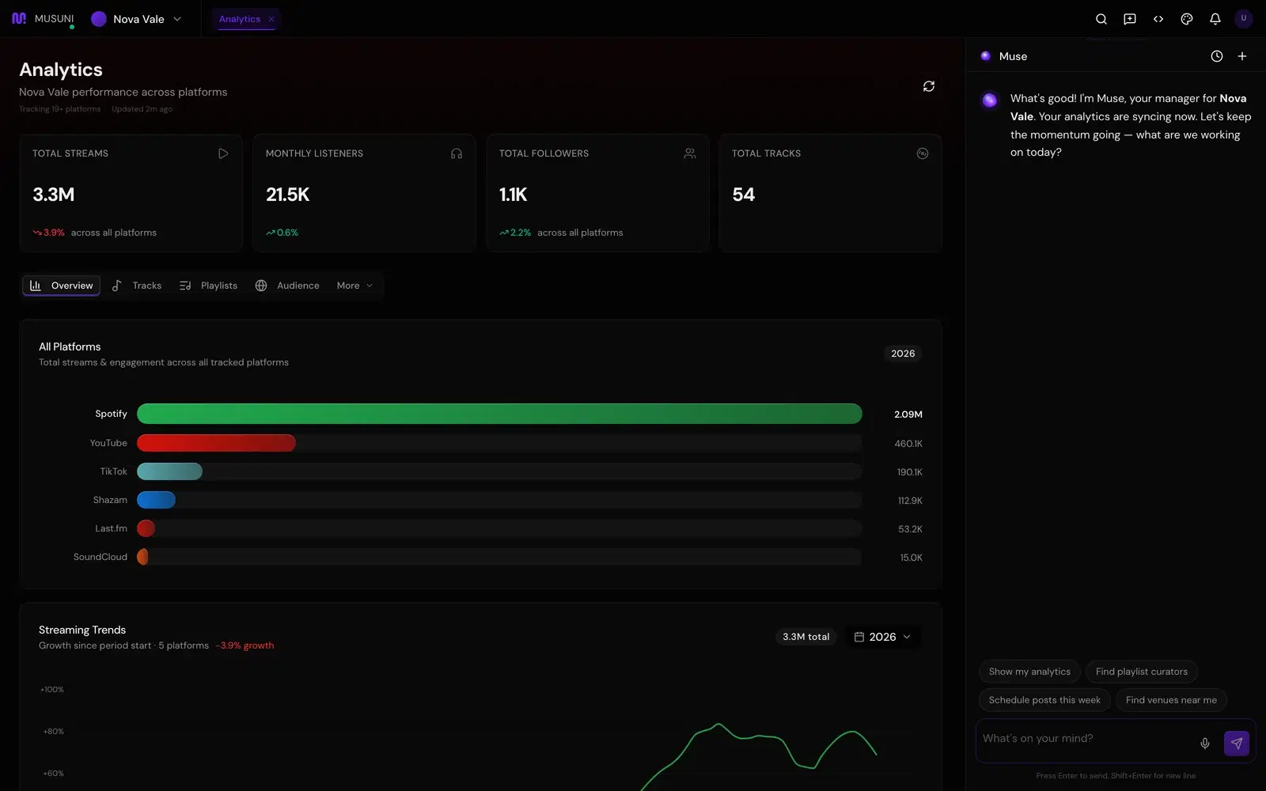Send the message with paper plane button
The height and width of the screenshot is (791, 1266).
(1236, 744)
